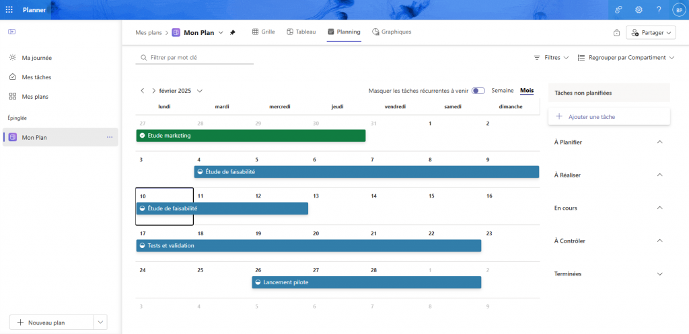Toggle Masquer les tâches récurrentes à venir
The image size is (689, 334).
click(x=478, y=91)
